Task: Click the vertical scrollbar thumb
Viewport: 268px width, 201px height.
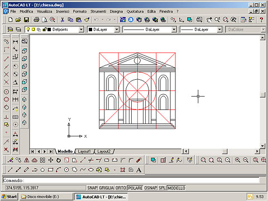Action: pyautogui.click(x=262, y=95)
